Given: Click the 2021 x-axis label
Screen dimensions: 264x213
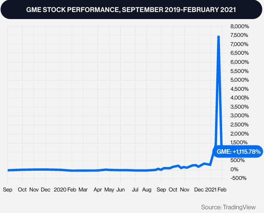Looking at the screenshot, I should 210,190.
